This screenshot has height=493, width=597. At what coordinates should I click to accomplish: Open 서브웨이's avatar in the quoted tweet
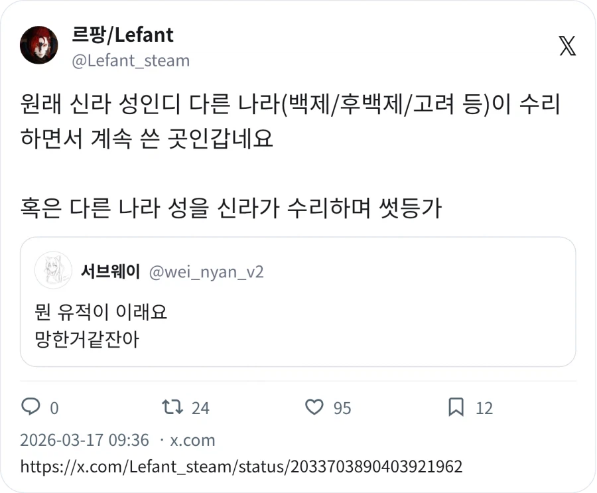[x=53, y=271]
